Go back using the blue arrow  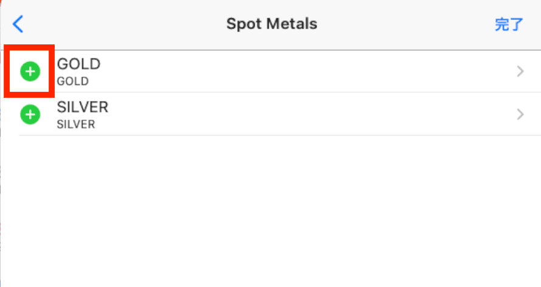(x=18, y=24)
